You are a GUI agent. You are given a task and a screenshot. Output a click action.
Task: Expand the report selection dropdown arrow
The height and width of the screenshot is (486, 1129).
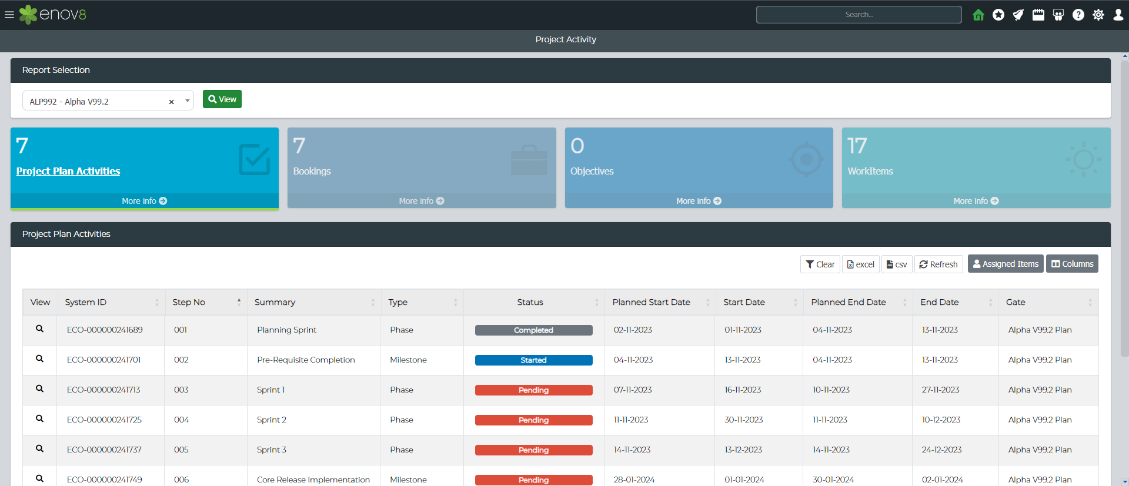(x=188, y=100)
